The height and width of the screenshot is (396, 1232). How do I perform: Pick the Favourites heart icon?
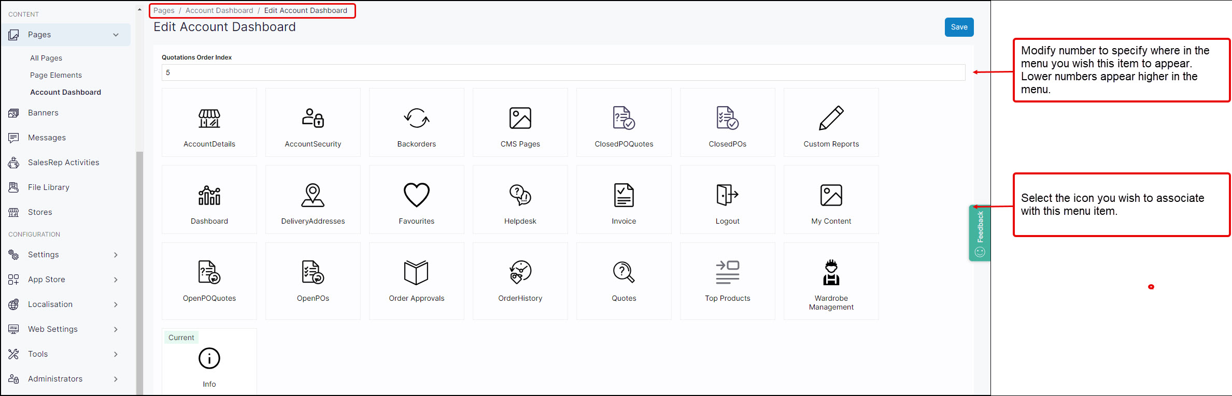[x=416, y=195]
